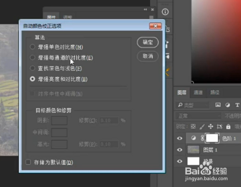Switch to the 图层 tab
The width and height of the screenshot is (241, 187).
point(182,92)
